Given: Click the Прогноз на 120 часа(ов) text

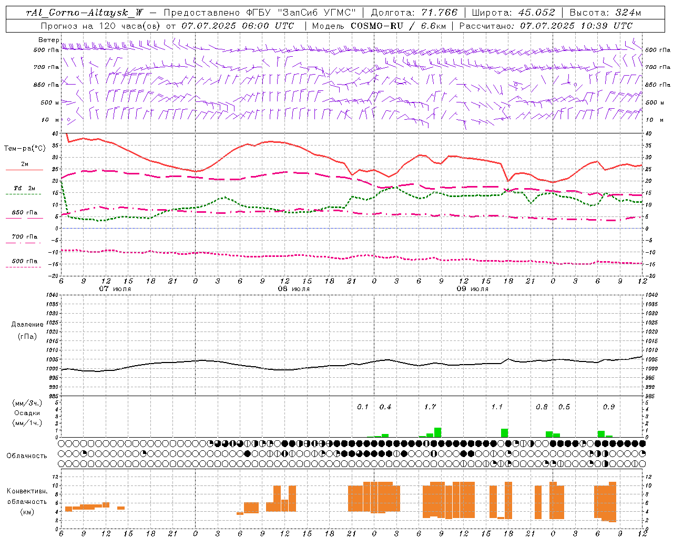Looking at the screenshot, I should click(100, 26).
